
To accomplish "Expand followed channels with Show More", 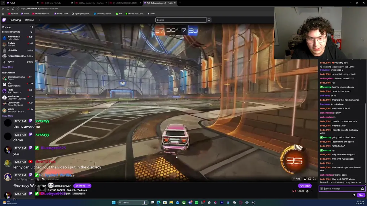I will click(x=7, y=67).
